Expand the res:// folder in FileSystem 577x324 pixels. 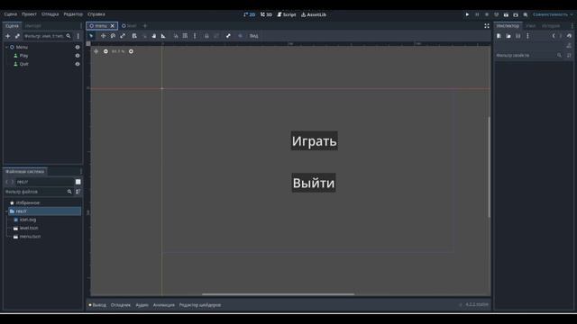6,211
